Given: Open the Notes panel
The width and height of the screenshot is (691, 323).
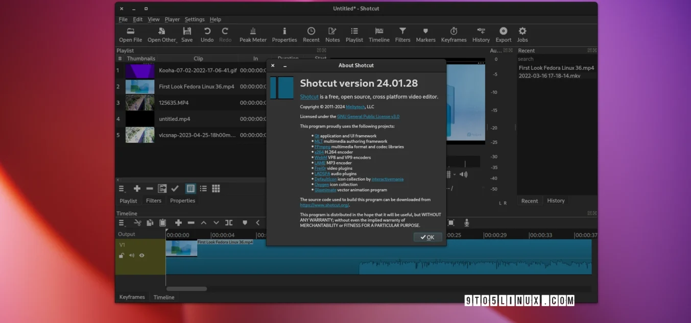Looking at the screenshot, I should 332,35.
